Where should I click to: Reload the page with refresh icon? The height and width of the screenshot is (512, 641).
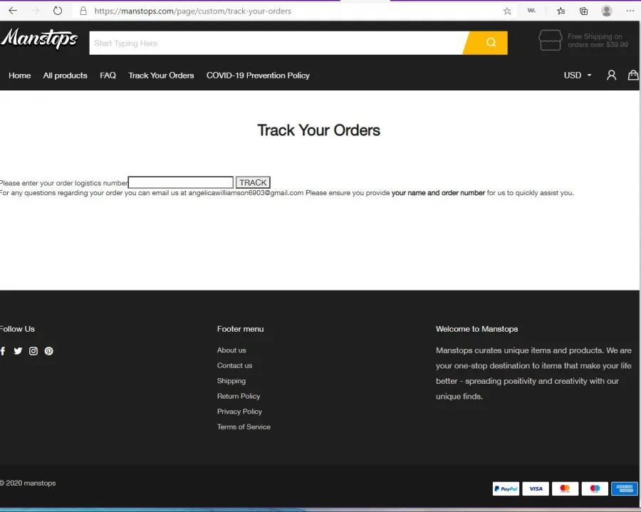(x=58, y=11)
